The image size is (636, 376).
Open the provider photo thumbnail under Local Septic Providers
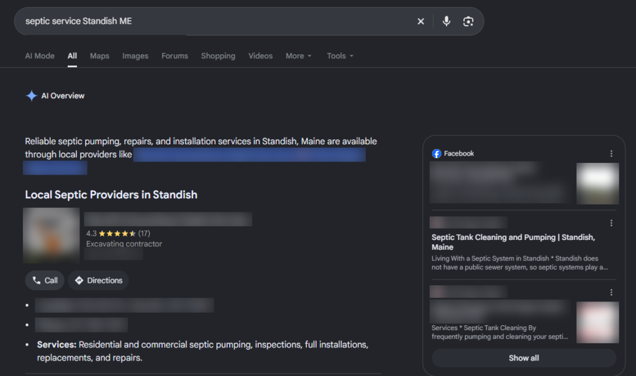click(52, 236)
